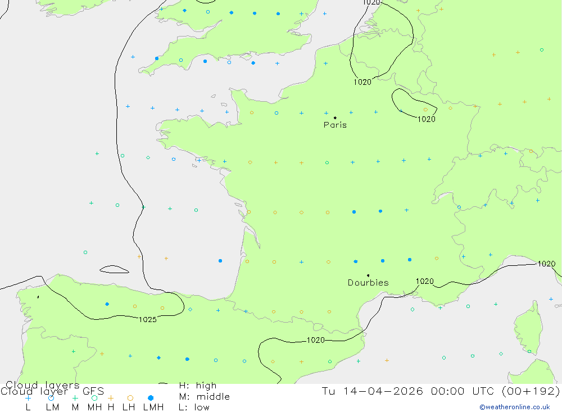
Task: Click the 'M: middle' legend text
Action: point(205,397)
